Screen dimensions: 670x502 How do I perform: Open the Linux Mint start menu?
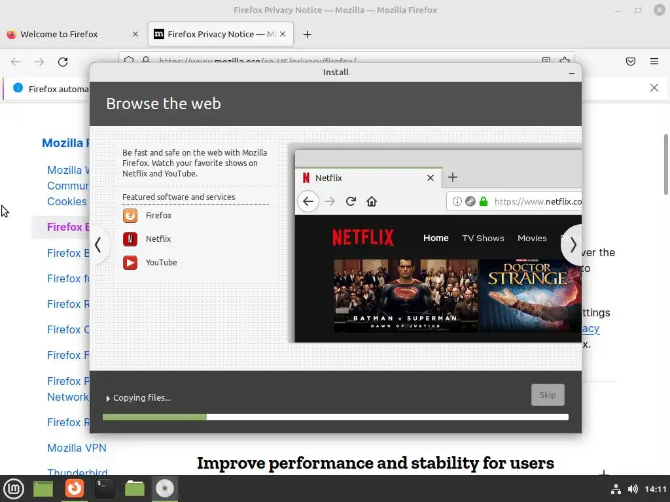coord(14,489)
